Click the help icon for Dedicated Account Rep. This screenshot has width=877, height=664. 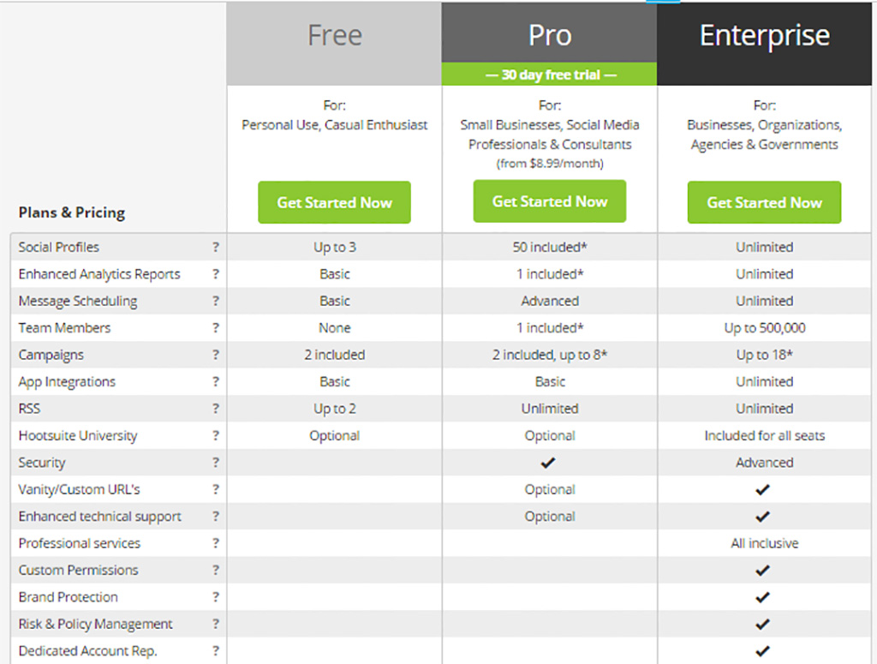click(216, 651)
